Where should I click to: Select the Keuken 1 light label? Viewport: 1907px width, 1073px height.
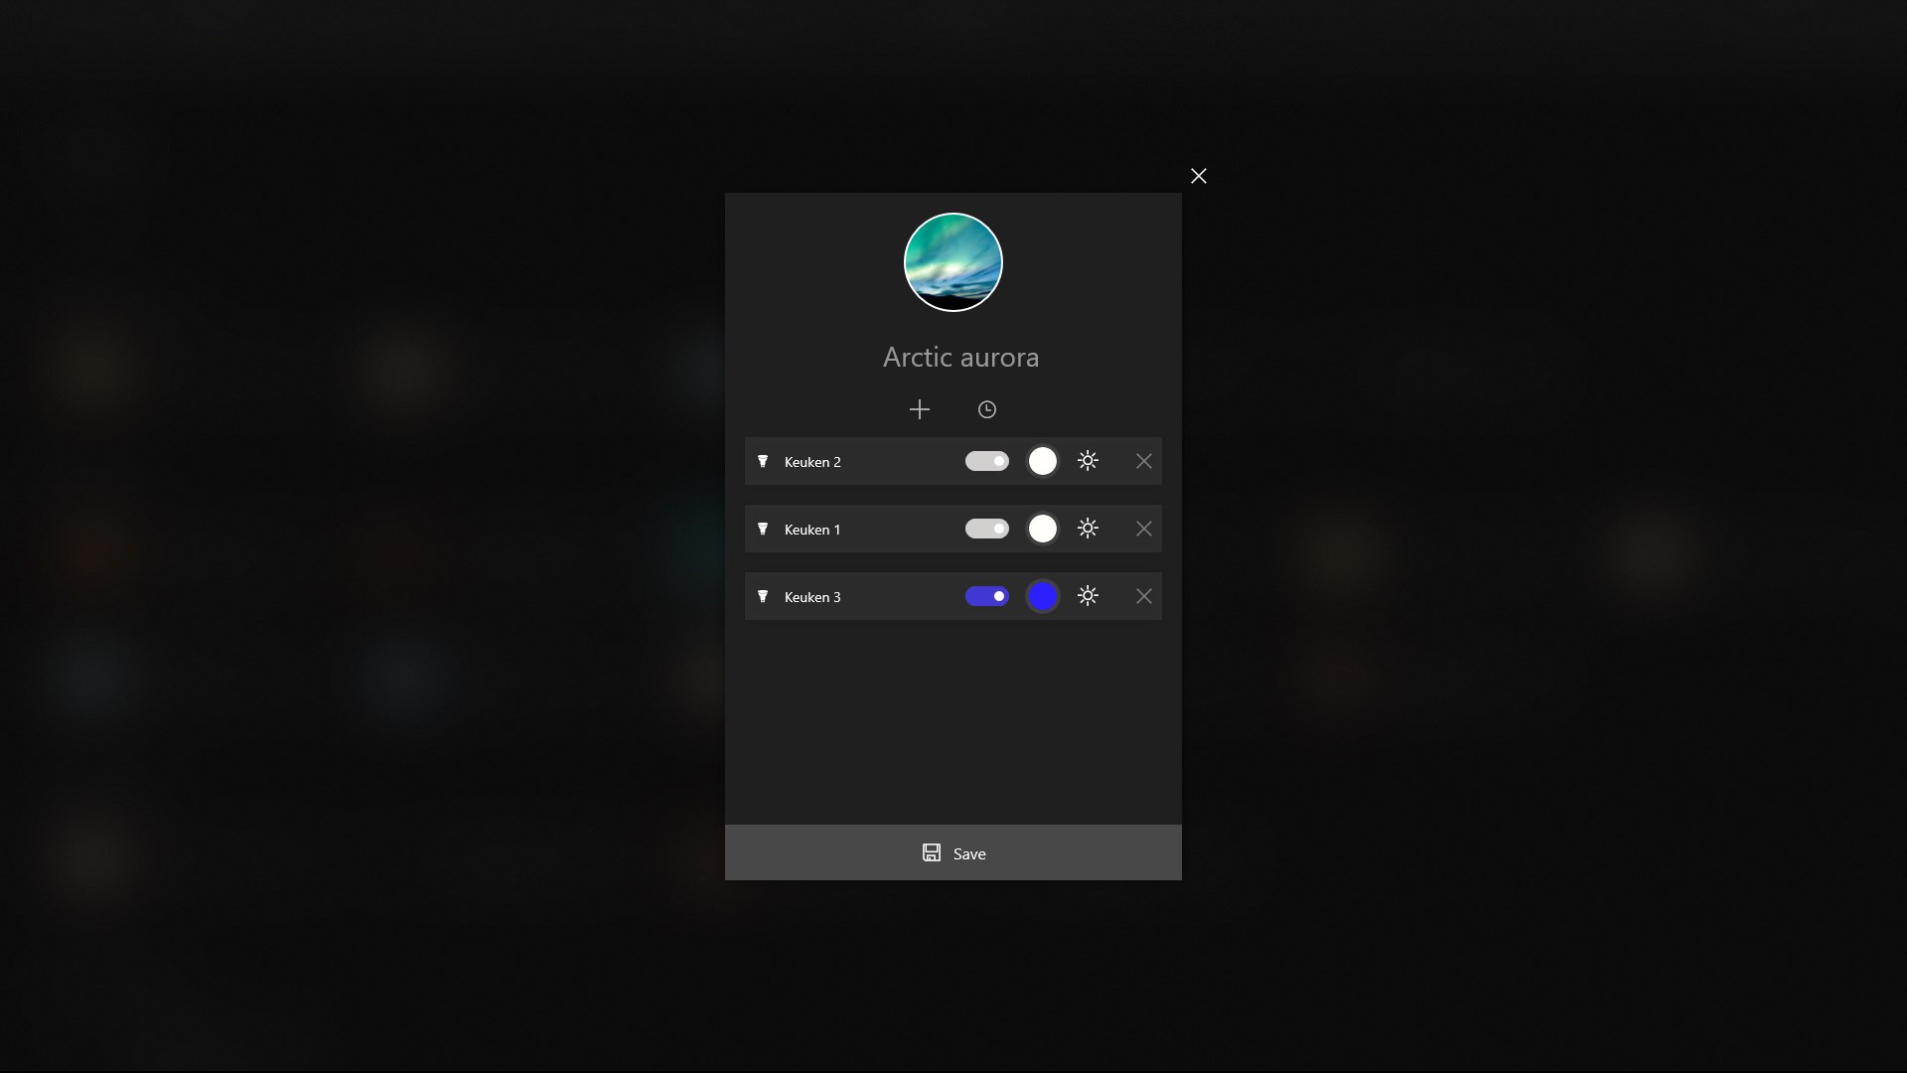point(811,530)
